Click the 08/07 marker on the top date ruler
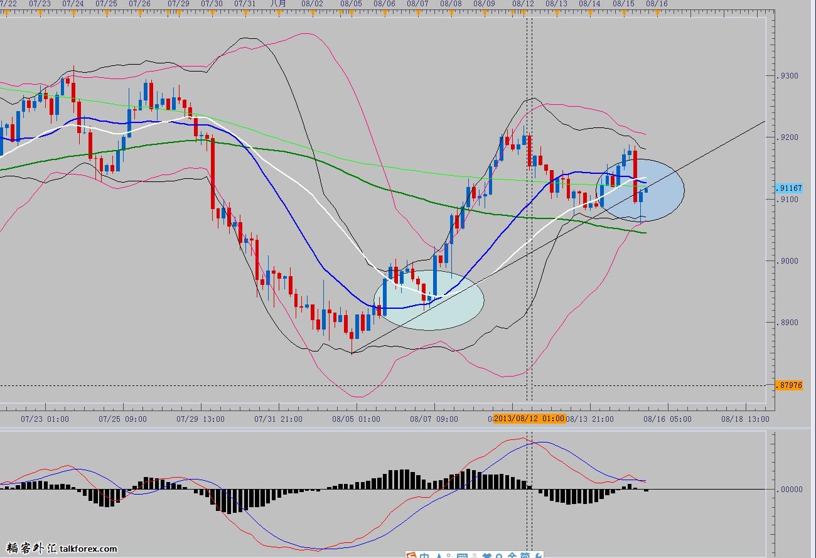 click(x=417, y=4)
